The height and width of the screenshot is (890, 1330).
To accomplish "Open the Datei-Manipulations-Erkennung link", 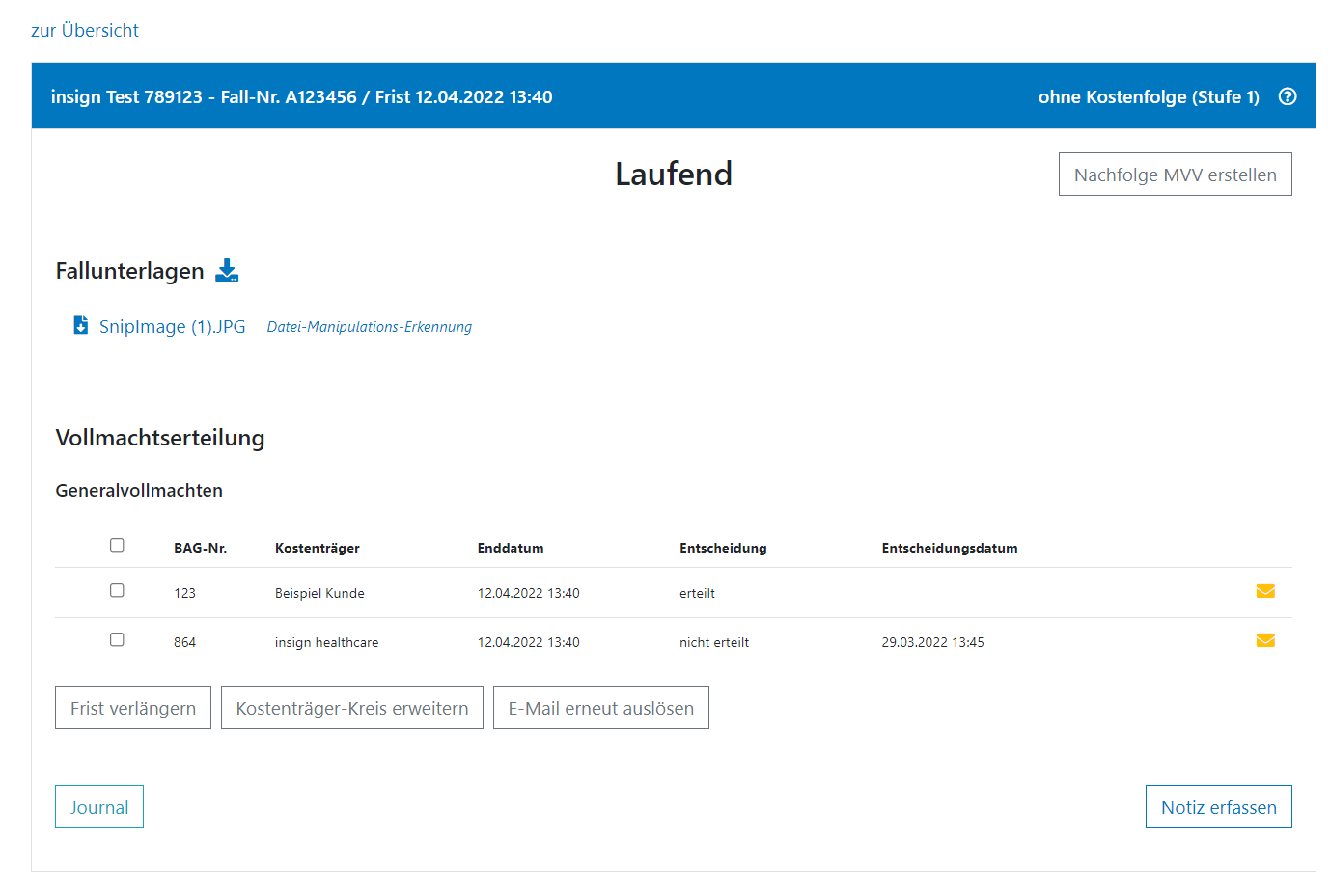I will (x=369, y=327).
